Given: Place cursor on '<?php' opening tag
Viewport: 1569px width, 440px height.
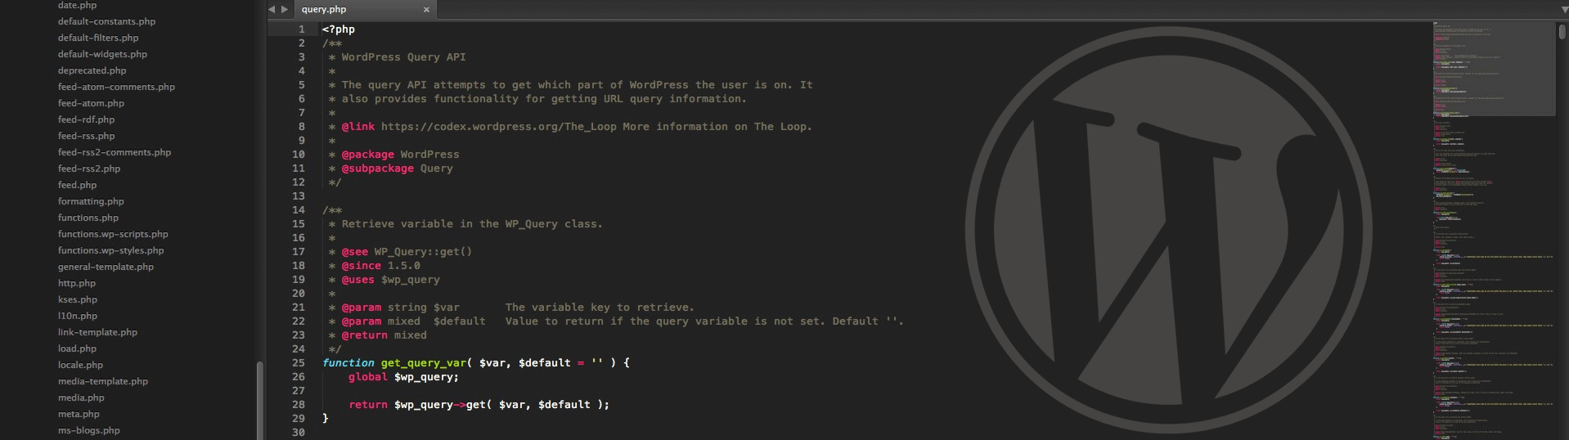Looking at the screenshot, I should click(339, 29).
